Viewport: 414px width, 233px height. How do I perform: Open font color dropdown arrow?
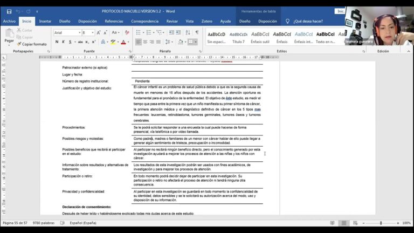click(128, 42)
